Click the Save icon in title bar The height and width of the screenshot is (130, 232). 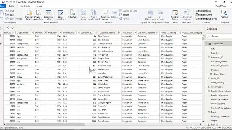tap(3, 2)
